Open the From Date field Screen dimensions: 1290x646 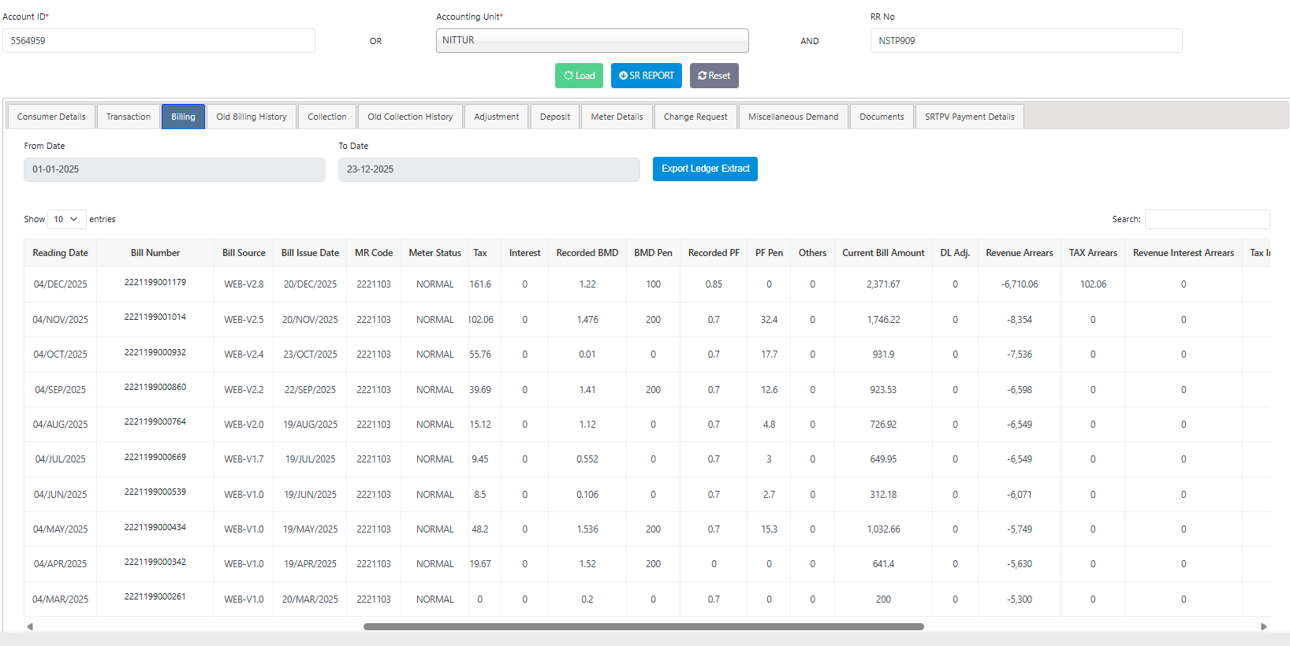click(x=174, y=169)
